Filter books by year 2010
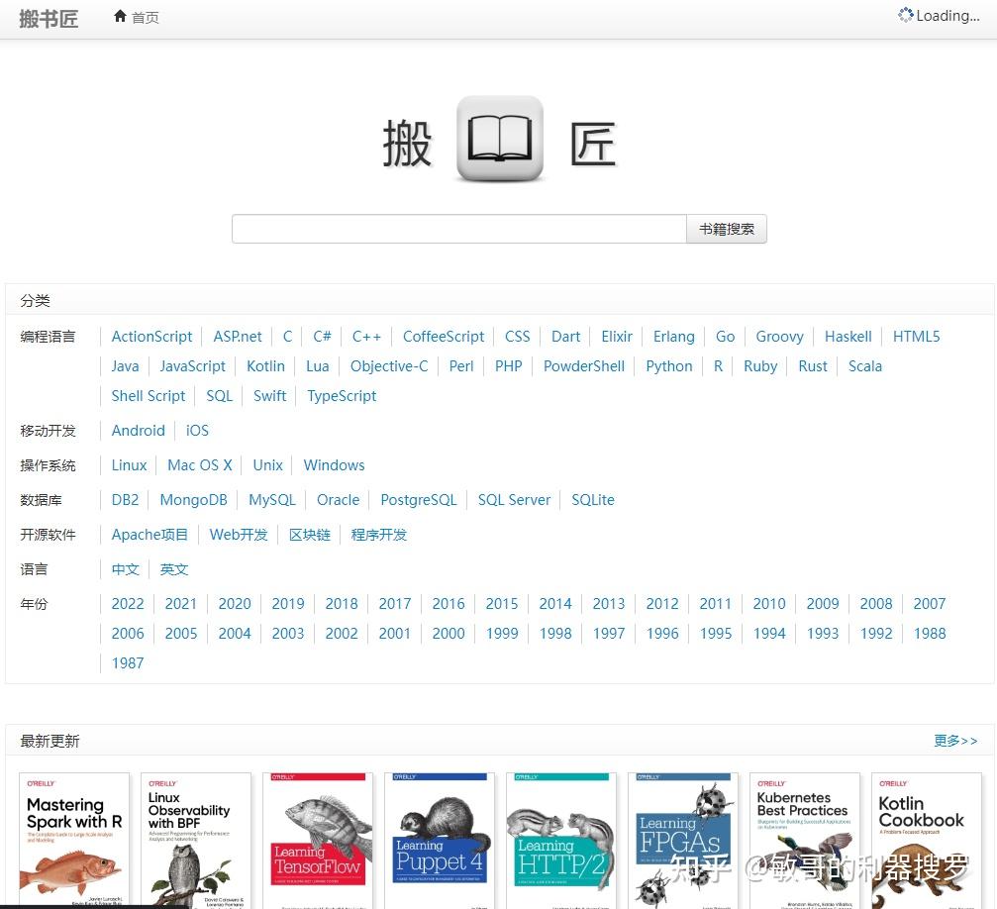Screen dimensions: 997x909 click(768, 604)
